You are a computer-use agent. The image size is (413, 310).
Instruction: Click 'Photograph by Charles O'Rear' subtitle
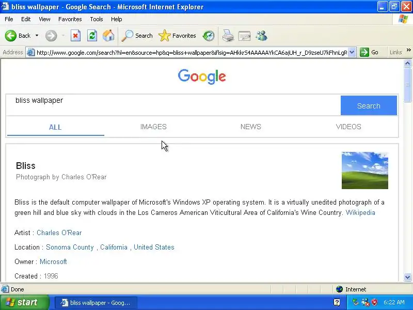point(61,177)
